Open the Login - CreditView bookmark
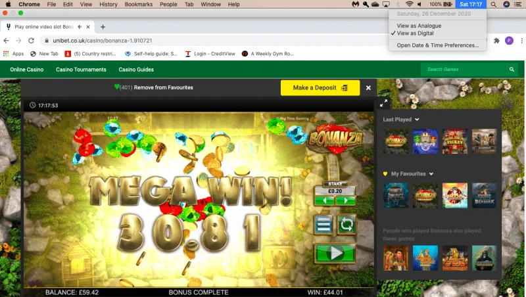The width and height of the screenshot is (526, 297). (210, 54)
